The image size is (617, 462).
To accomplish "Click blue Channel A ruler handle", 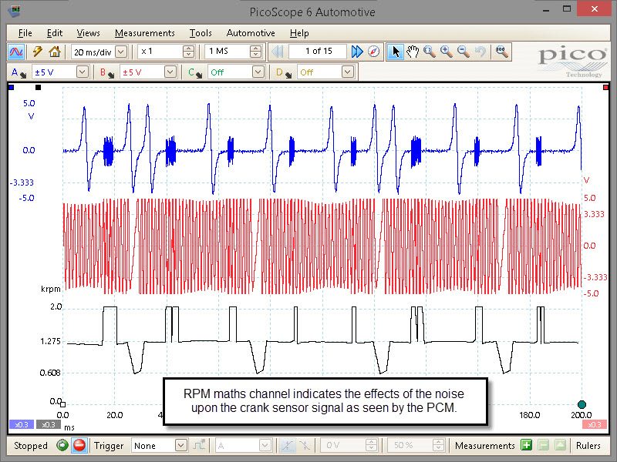I will point(11,87).
